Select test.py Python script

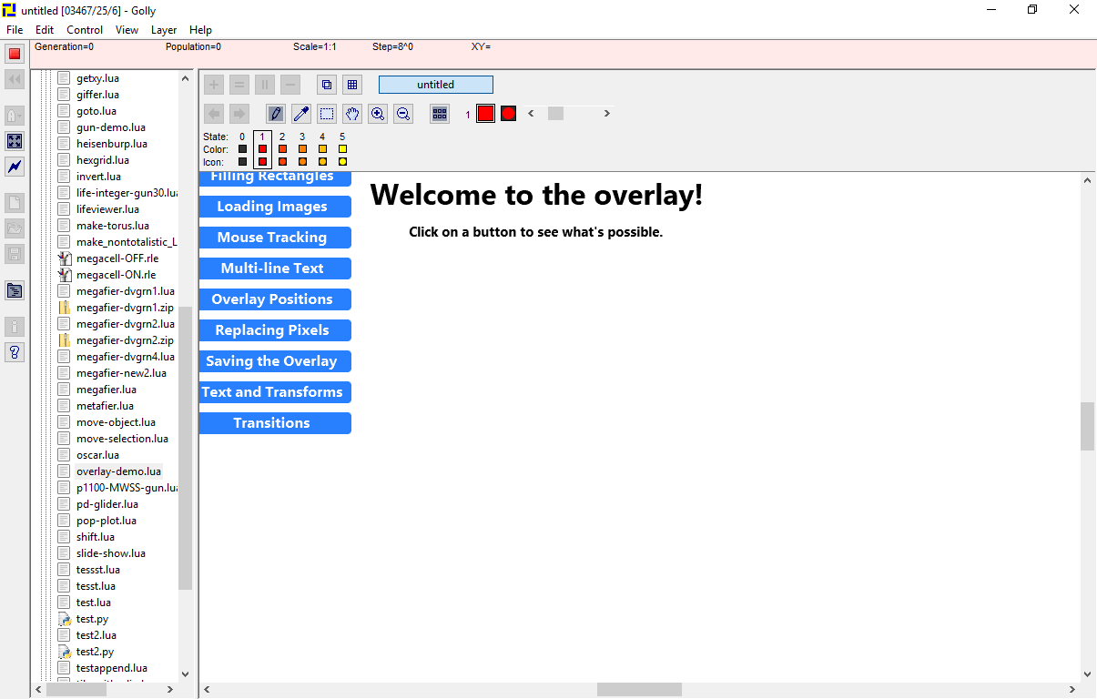pyautogui.click(x=92, y=619)
